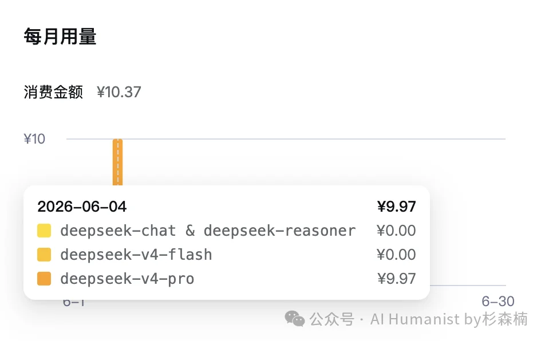The width and height of the screenshot is (545, 341).
Task: Click the 消费金额 label
Action: tap(53, 92)
